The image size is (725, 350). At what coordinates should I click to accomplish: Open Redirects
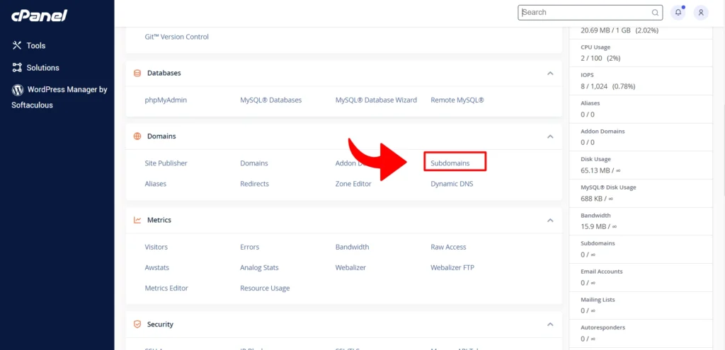pos(254,184)
